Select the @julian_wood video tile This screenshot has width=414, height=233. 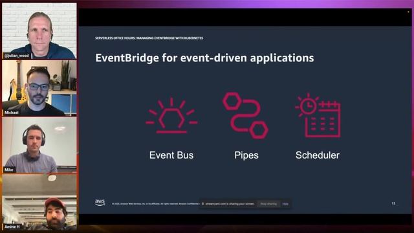(39, 31)
